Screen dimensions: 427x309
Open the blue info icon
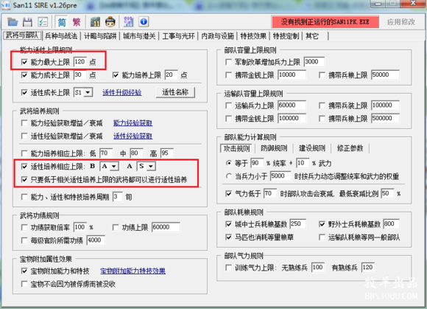tap(144, 22)
